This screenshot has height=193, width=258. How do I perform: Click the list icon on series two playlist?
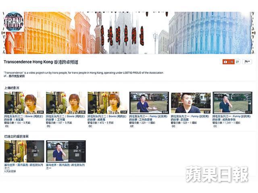coord(35,155)
